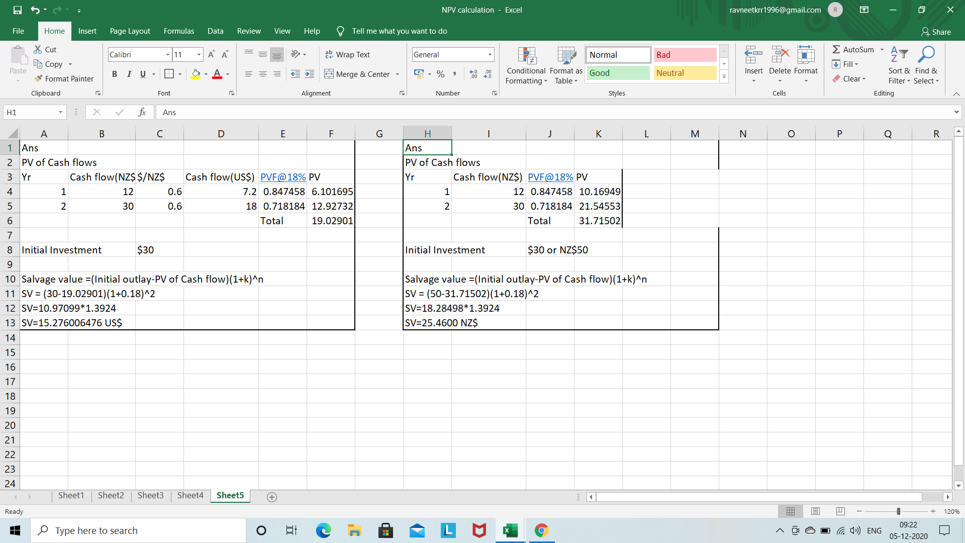Apply the Bad cell style

pos(685,55)
